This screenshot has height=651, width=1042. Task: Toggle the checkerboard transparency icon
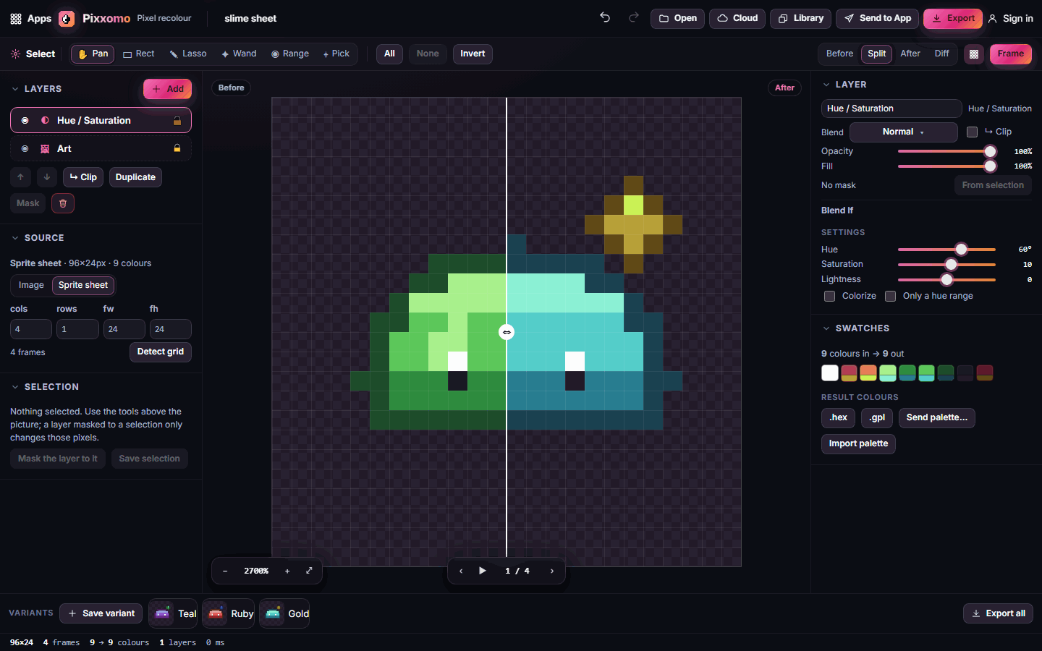974,54
